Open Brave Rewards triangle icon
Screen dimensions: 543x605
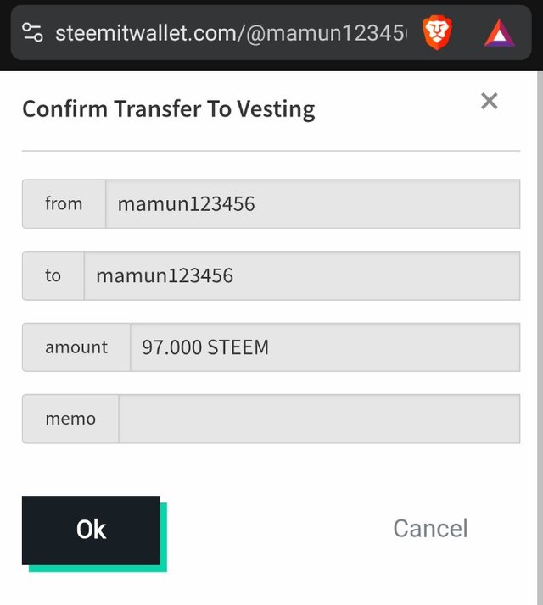[x=500, y=33]
